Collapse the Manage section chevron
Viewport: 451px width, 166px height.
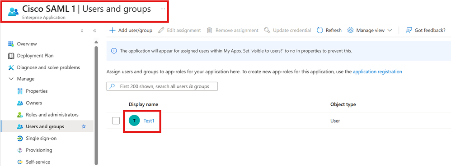click(11, 79)
